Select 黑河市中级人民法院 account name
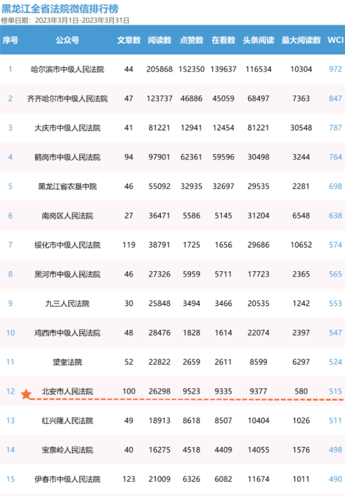Screen dimensions: 345x496 click(67, 274)
